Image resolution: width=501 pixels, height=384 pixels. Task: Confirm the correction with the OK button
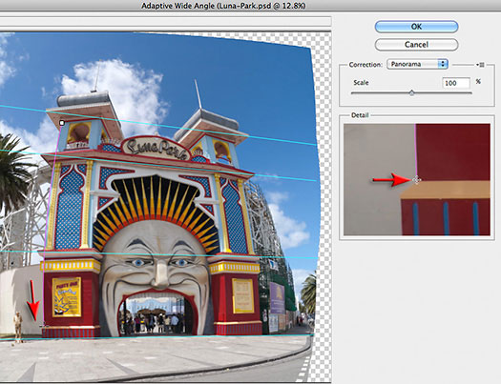[x=416, y=27]
